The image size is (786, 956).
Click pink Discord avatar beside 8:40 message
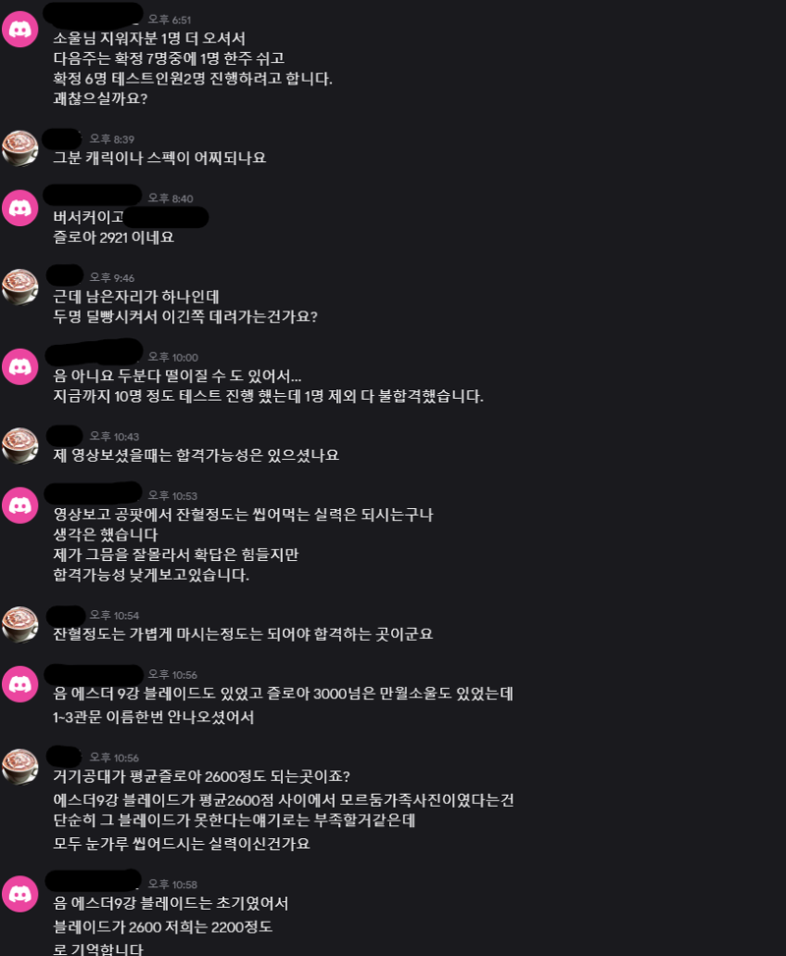click(20, 208)
